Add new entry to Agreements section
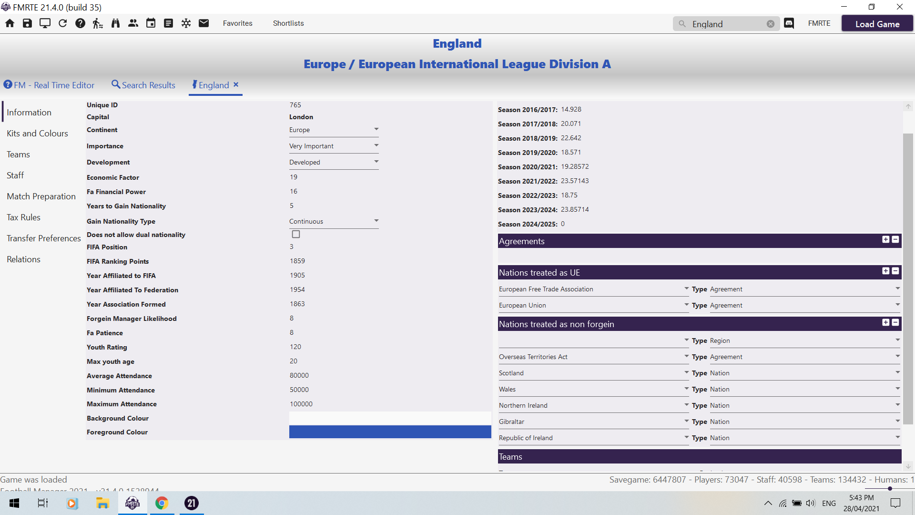This screenshot has height=515, width=915. 885,239
